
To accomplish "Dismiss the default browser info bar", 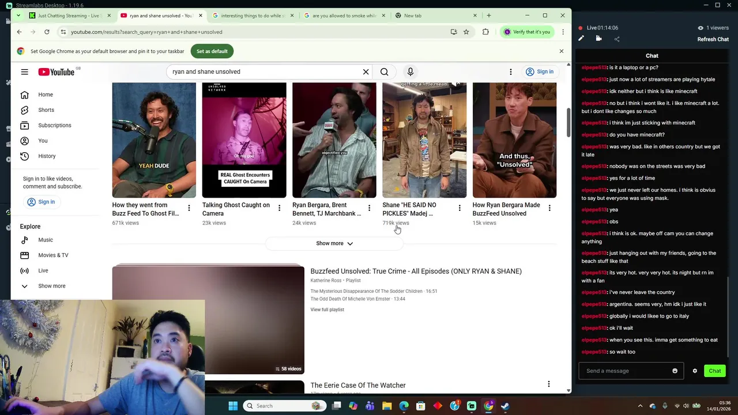I will click(561, 51).
